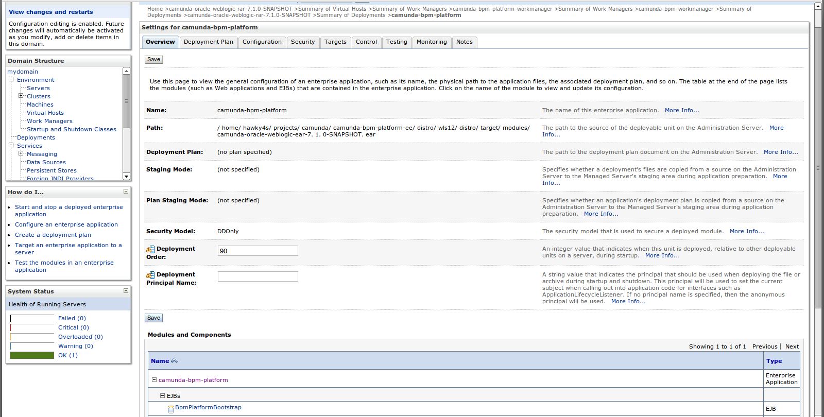824x417 pixels.
Task: Open Machines in the domain tree
Action: [40, 105]
